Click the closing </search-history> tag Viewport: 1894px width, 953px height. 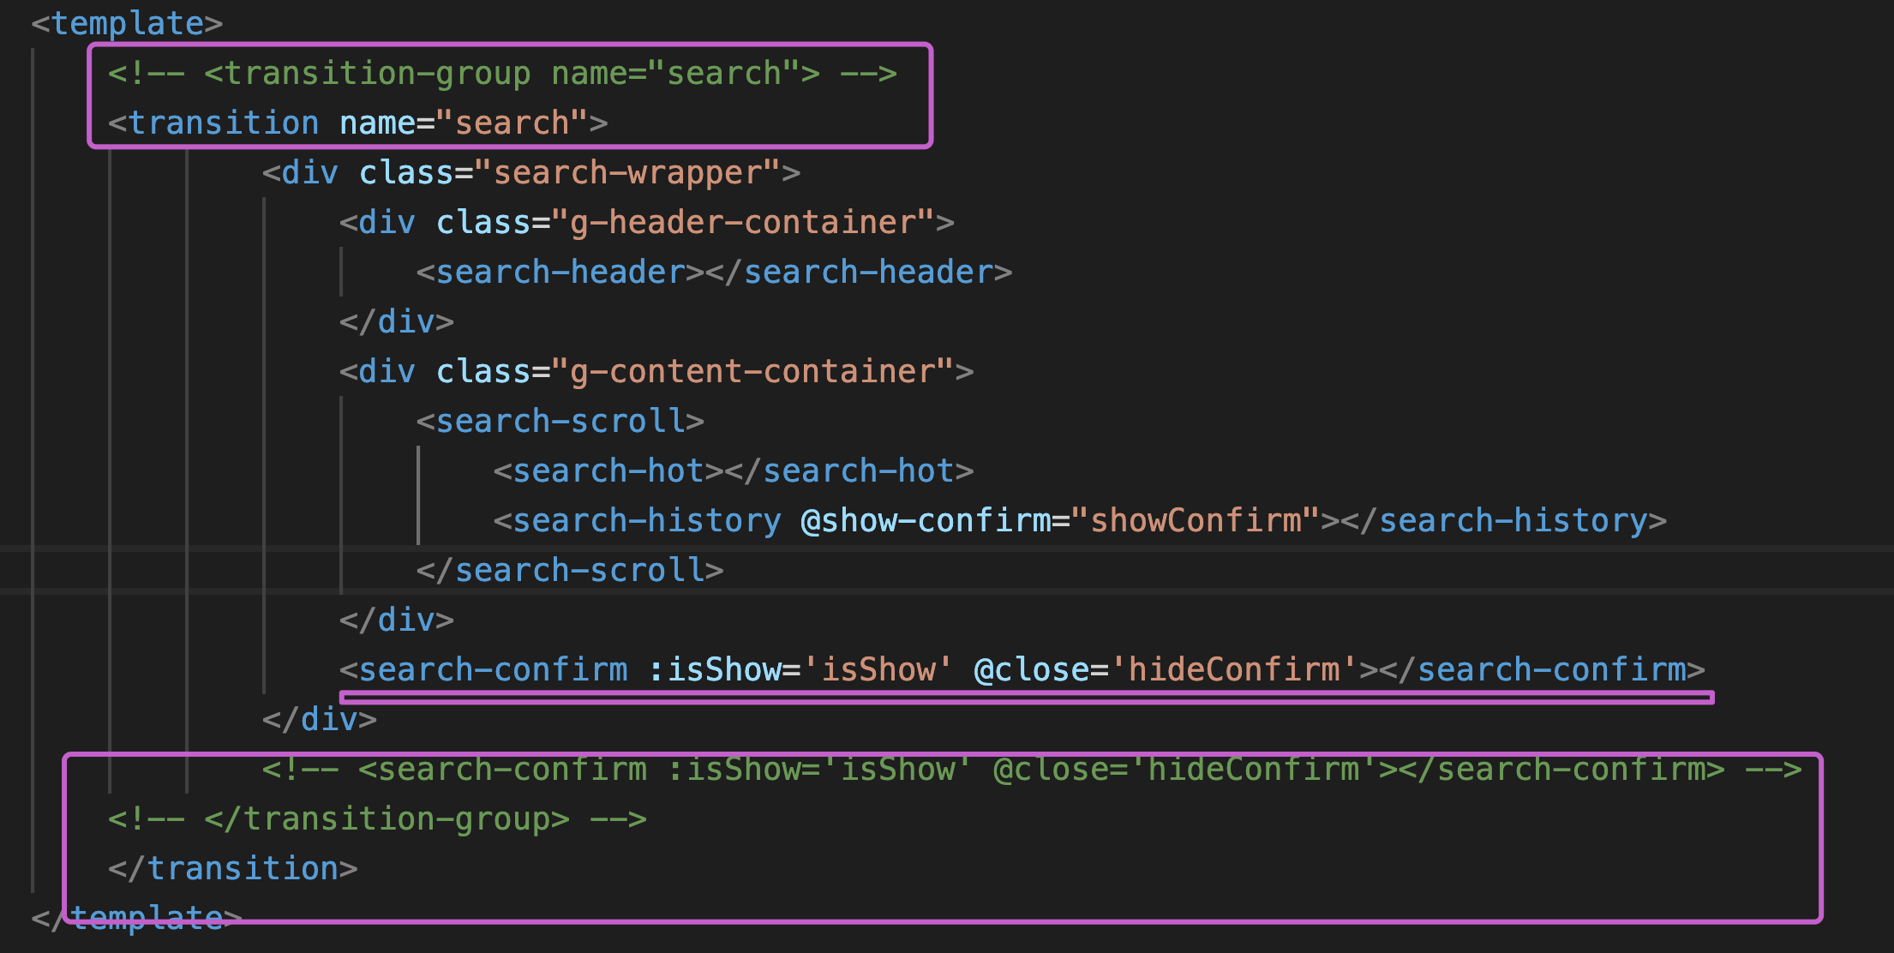1503,520
